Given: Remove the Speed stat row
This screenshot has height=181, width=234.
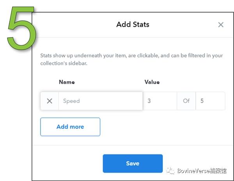Looking at the screenshot, I should click(x=50, y=101).
